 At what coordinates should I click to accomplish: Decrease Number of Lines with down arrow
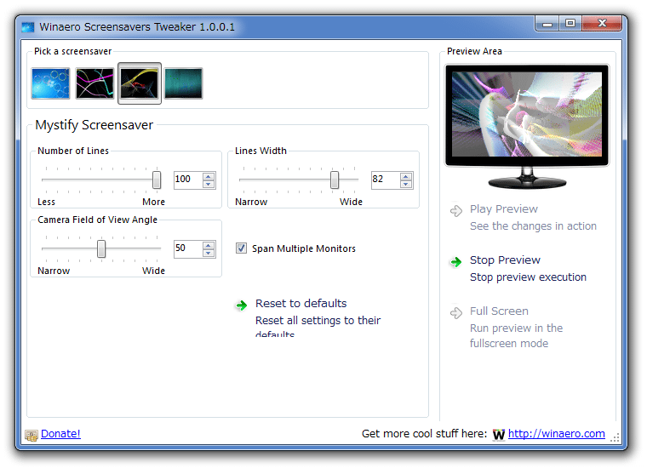coord(209,185)
